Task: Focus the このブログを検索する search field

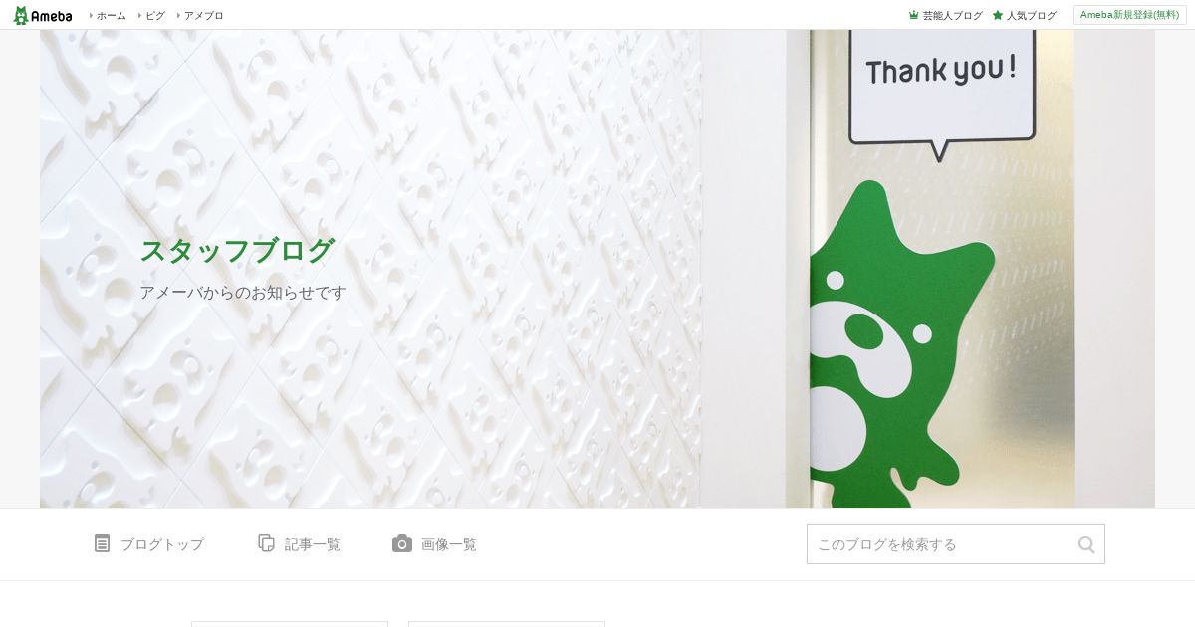Action: coord(956,544)
